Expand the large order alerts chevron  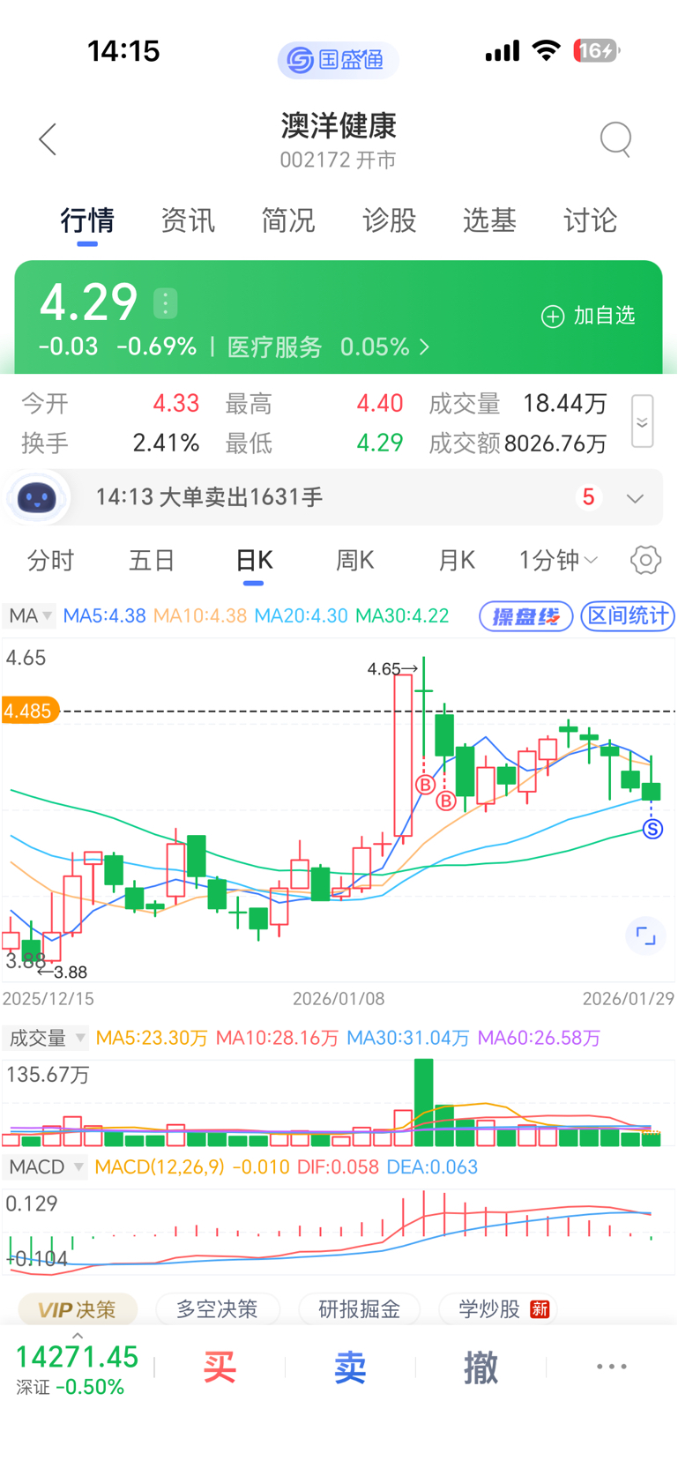click(635, 498)
